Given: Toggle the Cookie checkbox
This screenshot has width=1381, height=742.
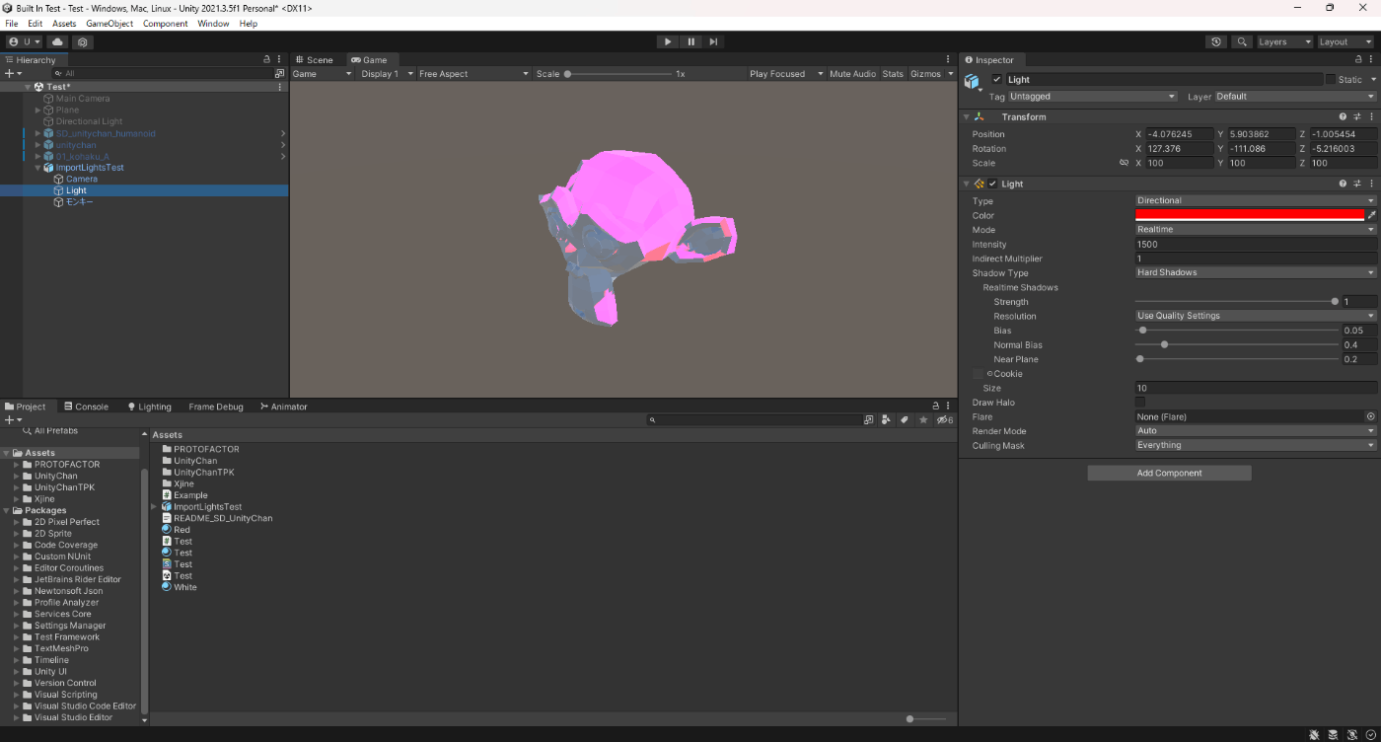Looking at the screenshot, I should tap(978, 374).
